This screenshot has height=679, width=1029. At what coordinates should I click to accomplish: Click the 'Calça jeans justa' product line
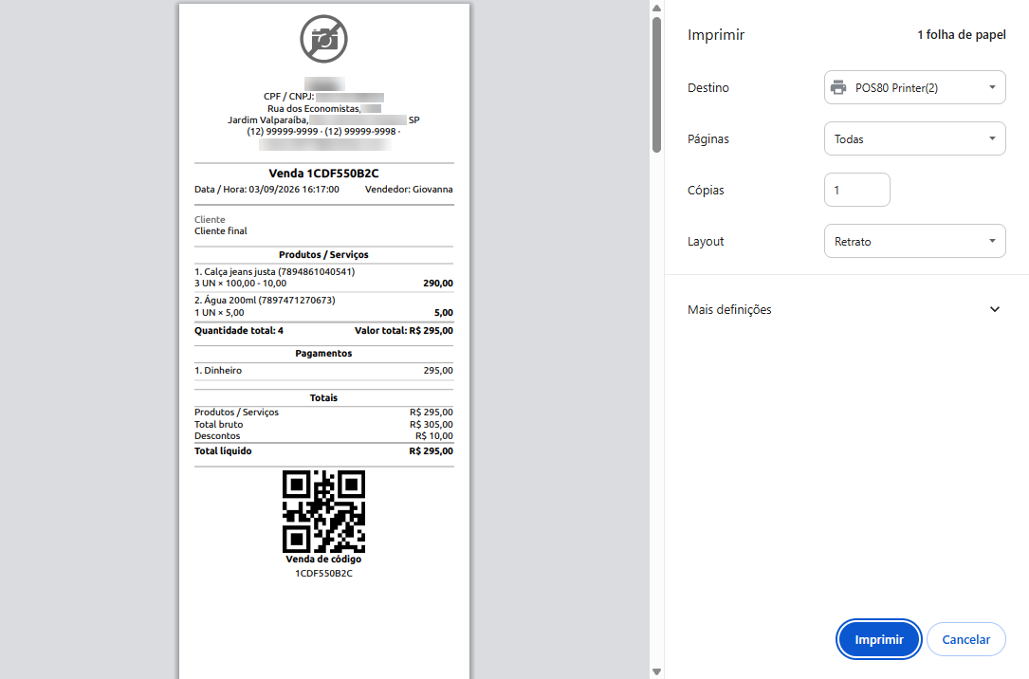tap(274, 271)
